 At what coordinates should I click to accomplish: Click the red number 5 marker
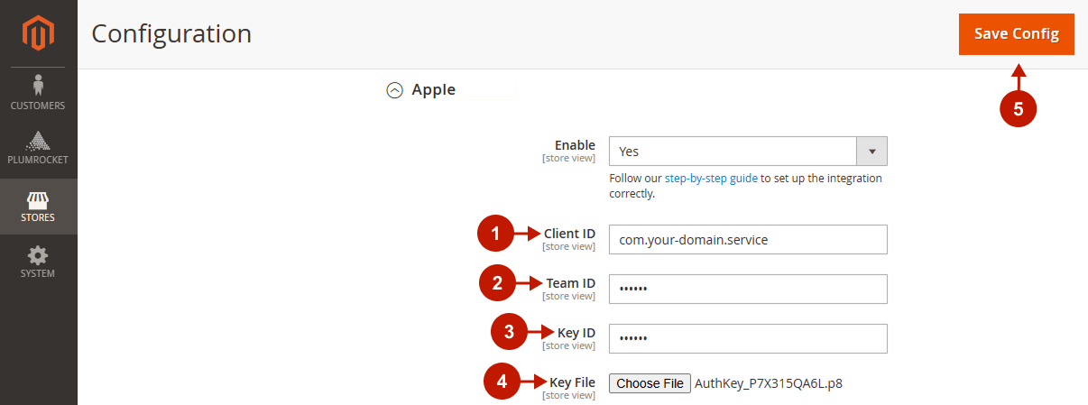pos(1018,109)
